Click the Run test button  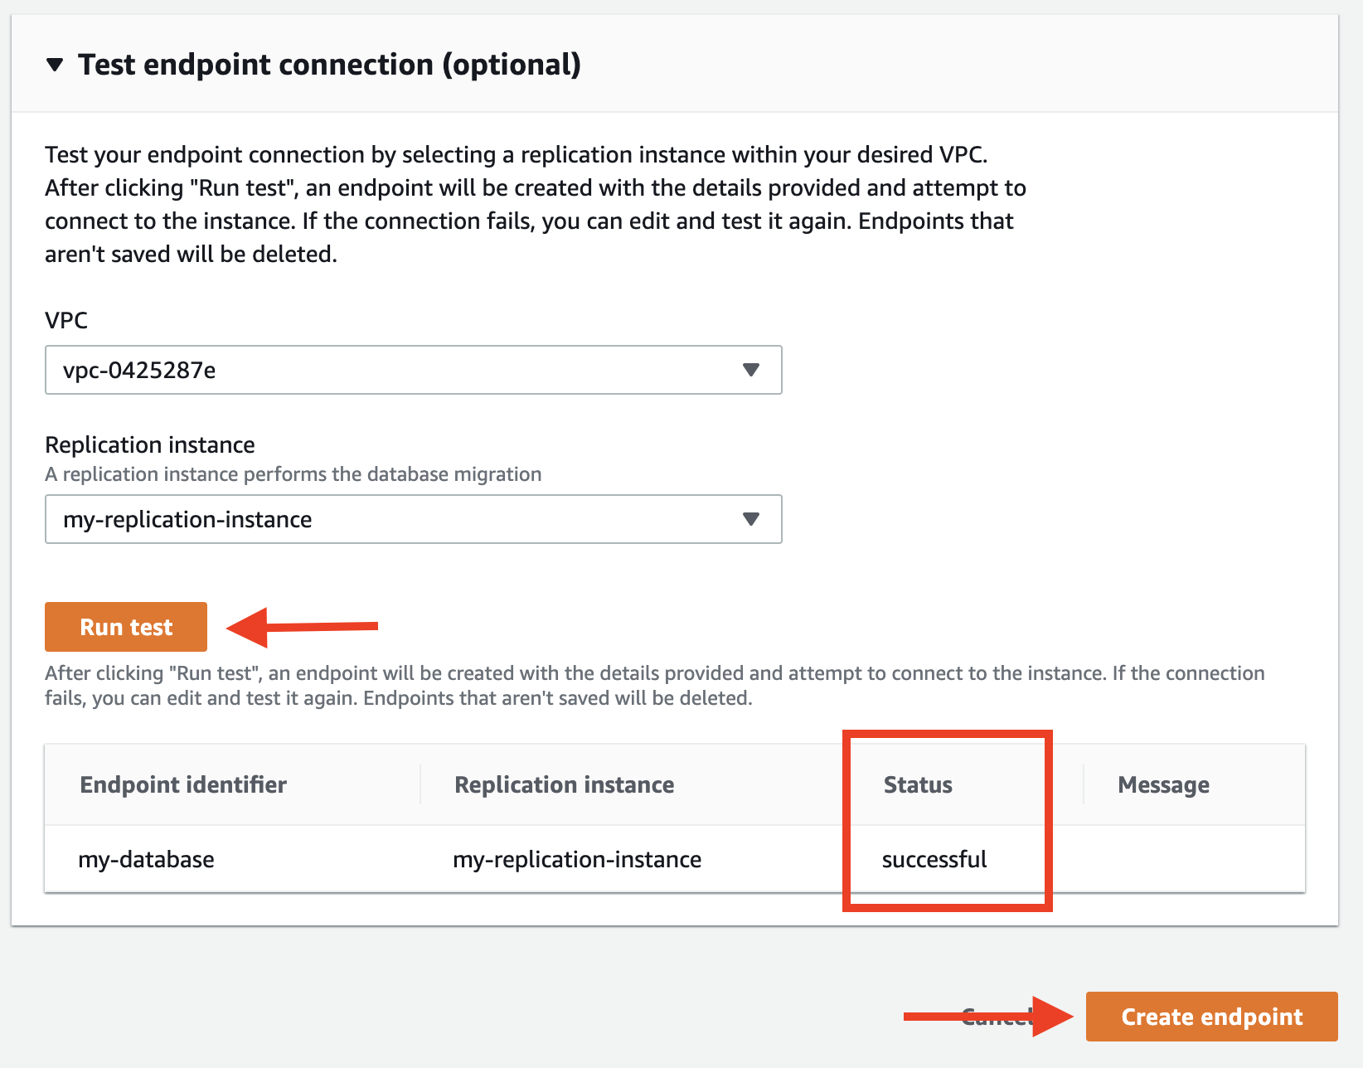(x=125, y=627)
